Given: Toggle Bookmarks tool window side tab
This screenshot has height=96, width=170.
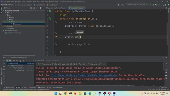Looking at the screenshot, I should click(x=1, y=81).
